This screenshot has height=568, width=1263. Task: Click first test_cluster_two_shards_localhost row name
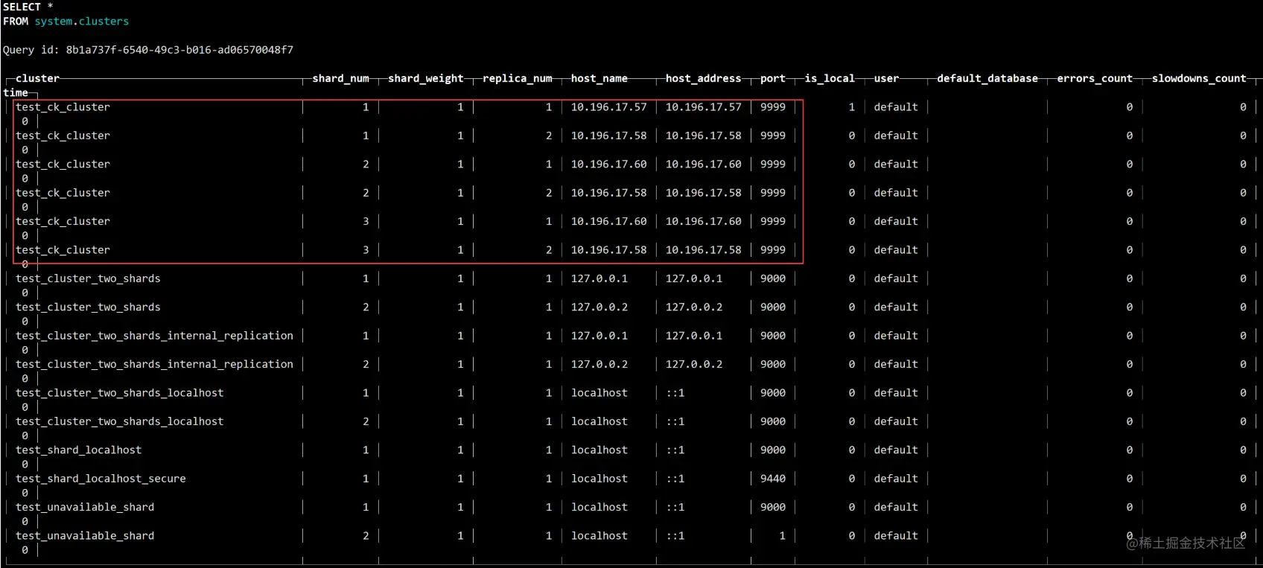point(120,393)
